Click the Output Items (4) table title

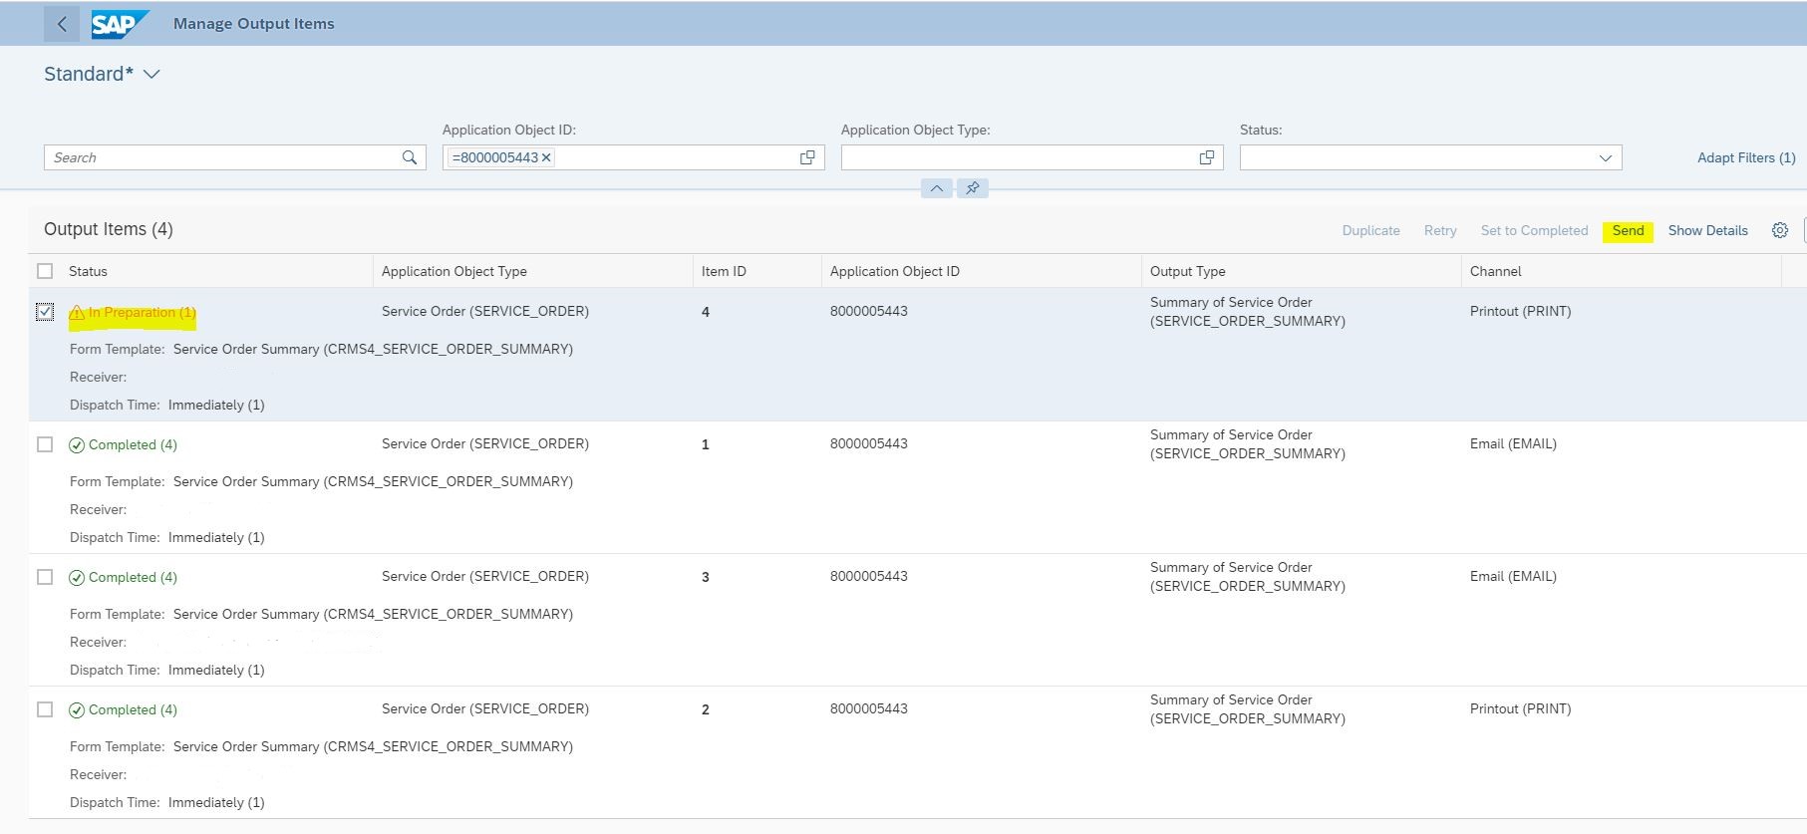[109, 229]
